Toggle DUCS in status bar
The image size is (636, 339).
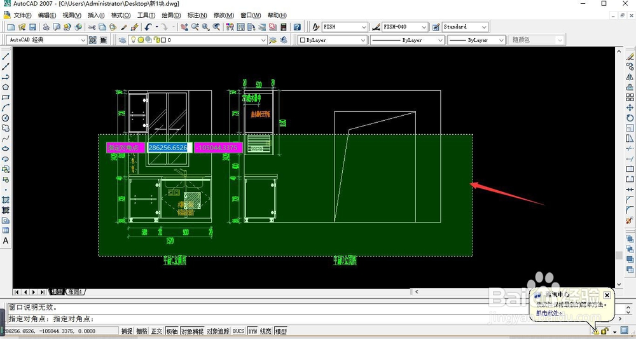[x=238, y=331]
